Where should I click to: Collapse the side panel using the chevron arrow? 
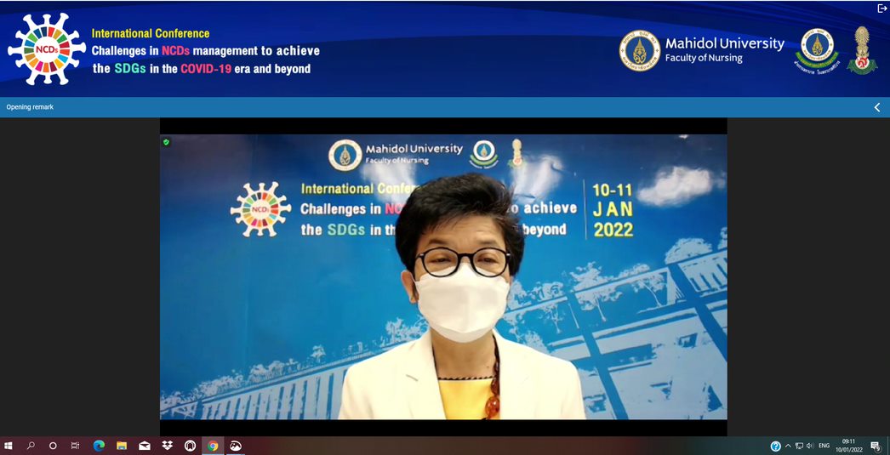(x=877, y=107)
